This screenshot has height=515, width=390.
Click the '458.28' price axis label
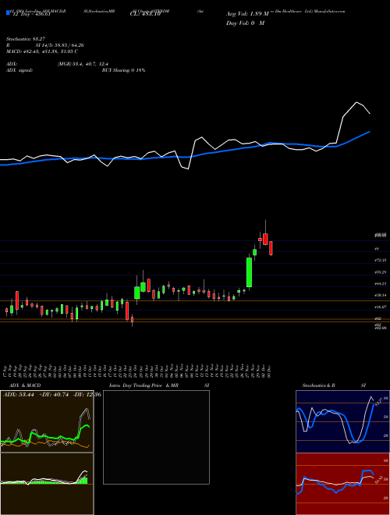point(381,272)
